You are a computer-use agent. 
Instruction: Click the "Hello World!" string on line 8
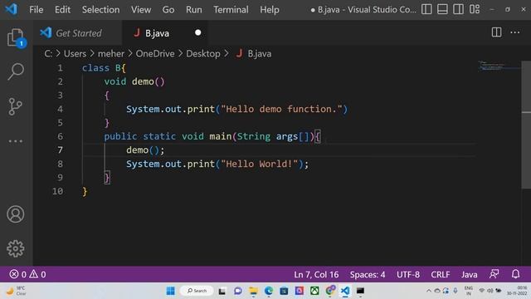point(259,164)
